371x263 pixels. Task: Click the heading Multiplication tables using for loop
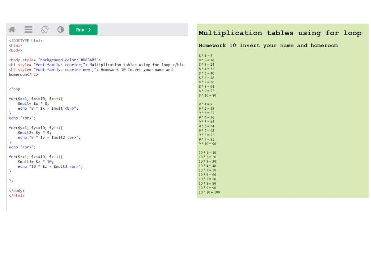point(280,33)
